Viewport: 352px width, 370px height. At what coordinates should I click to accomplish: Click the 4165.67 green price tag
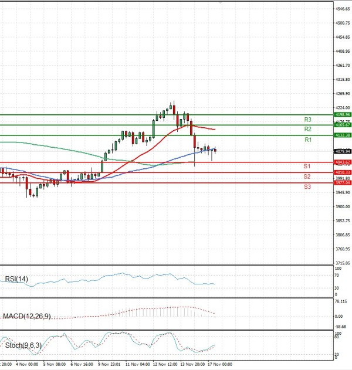(x=342, y=125)
